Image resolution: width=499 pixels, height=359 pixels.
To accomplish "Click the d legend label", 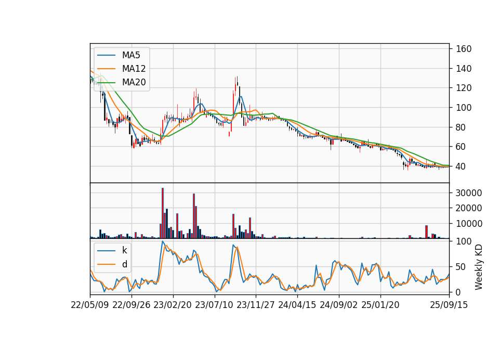I will [x=125, y=264].
